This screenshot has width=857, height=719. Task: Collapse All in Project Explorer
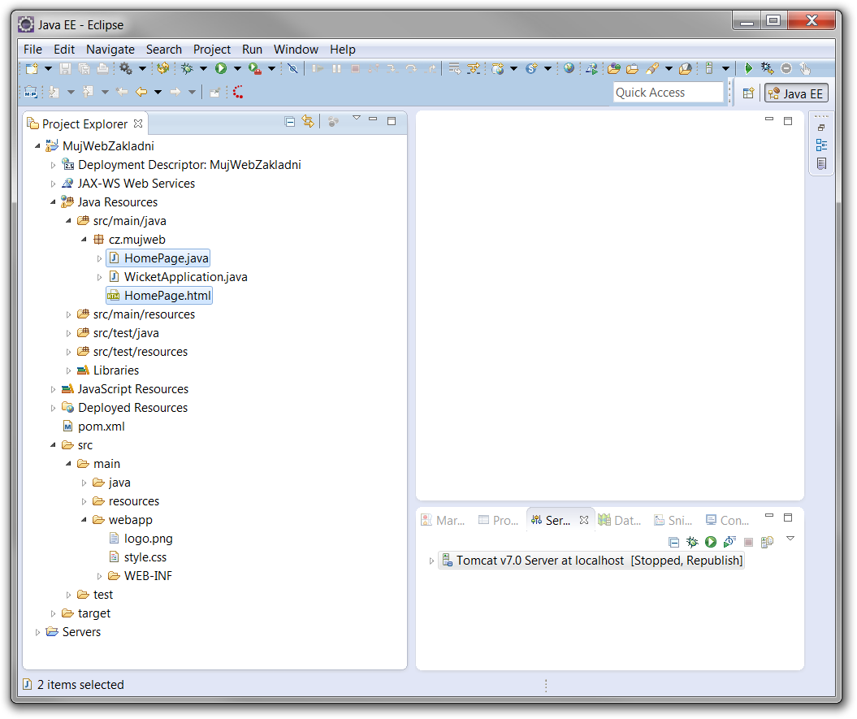[x=290, y=122]
